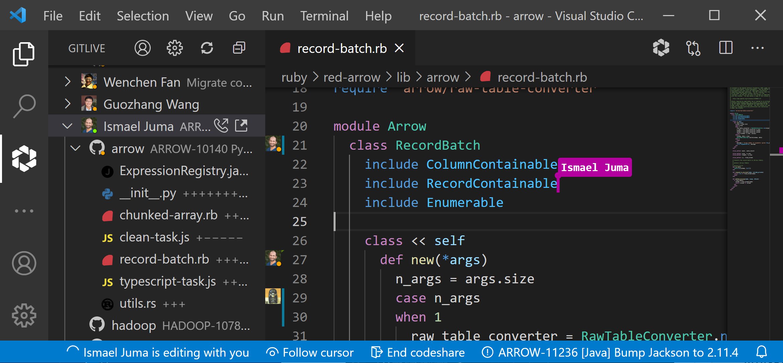Viewport: 783px width, 363px height.
Task: Open GitLive settings gear in panel header
Action: click(x=175, y=48)
